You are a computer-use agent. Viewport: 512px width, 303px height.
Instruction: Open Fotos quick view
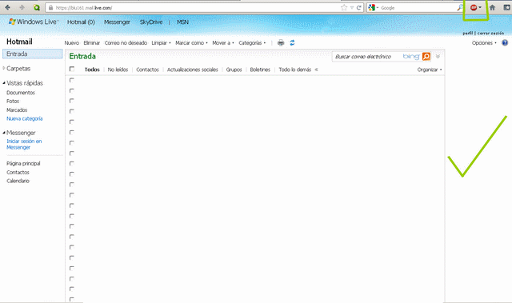coord(13,101)
